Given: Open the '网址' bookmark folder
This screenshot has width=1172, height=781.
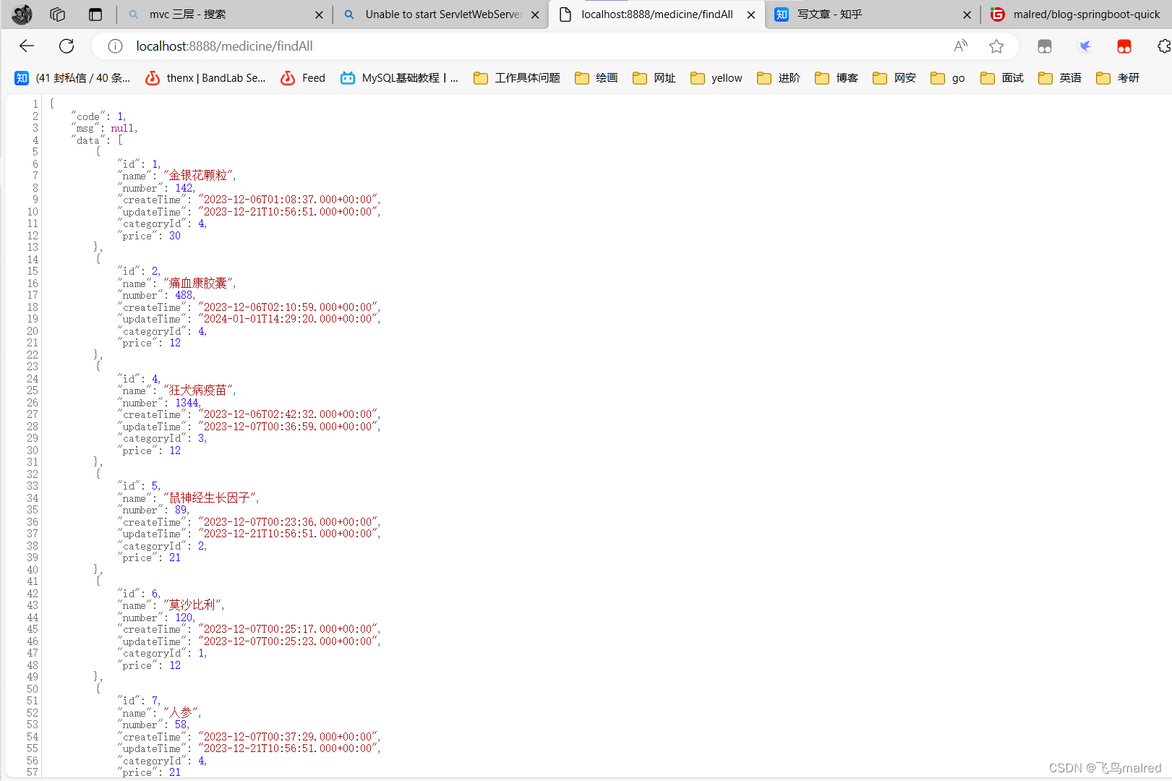Looking at the screenshot, I should point(654,78).
